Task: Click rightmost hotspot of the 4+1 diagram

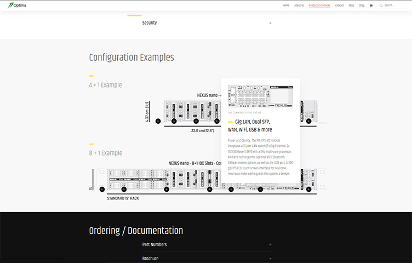Action: tap(309, 121)
